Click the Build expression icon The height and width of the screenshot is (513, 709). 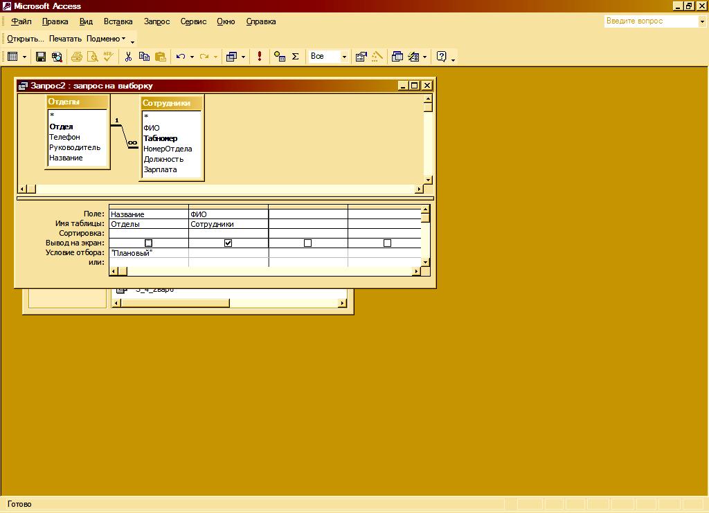pos(377,57)
